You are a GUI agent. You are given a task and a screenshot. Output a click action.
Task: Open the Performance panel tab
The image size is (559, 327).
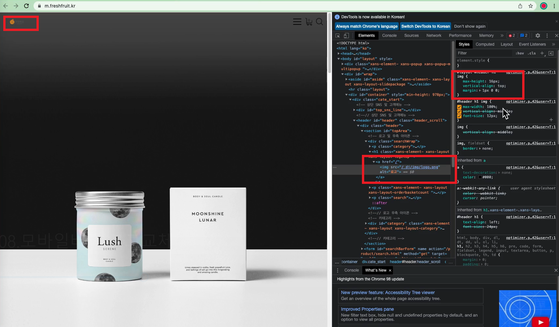460,36
